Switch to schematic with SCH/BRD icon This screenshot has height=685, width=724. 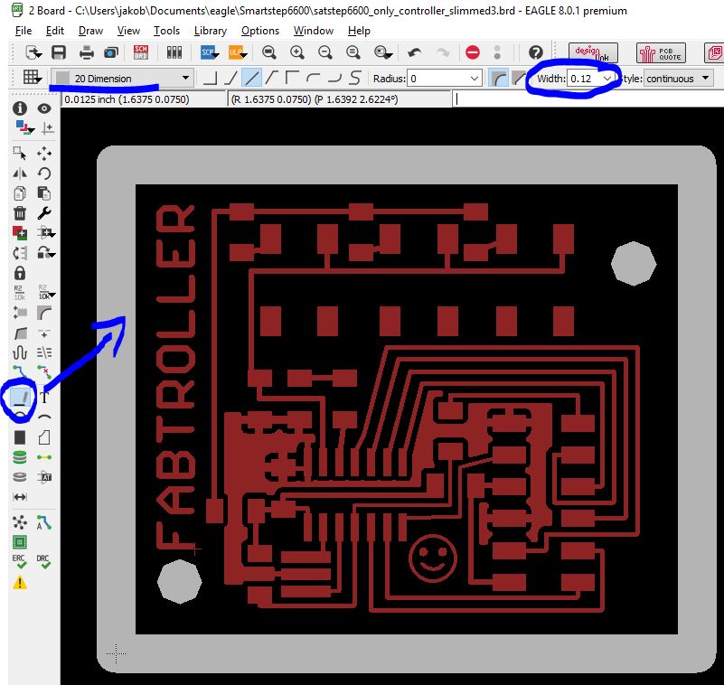point(141,52)
